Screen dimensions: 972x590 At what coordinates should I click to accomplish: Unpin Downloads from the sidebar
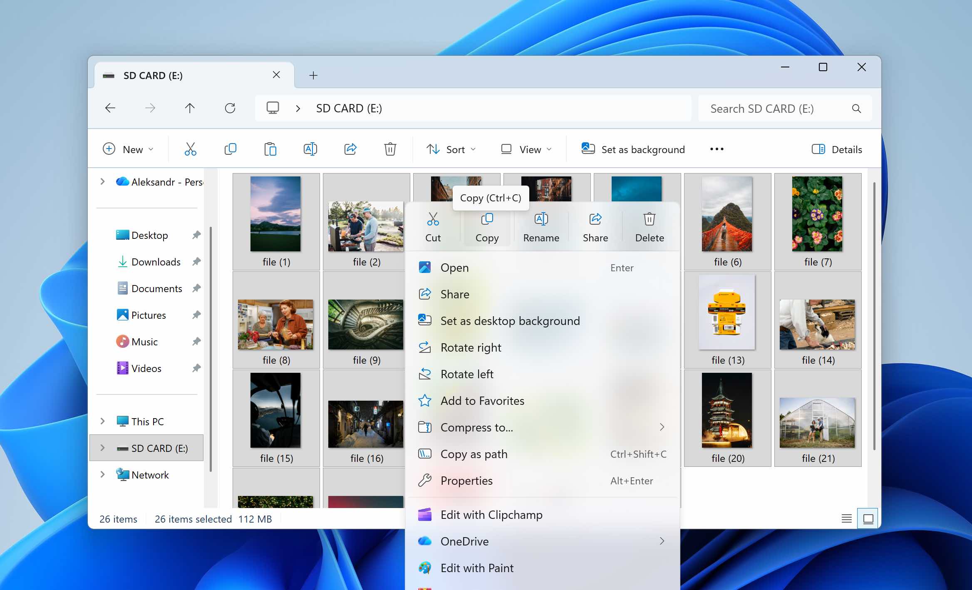196,262
